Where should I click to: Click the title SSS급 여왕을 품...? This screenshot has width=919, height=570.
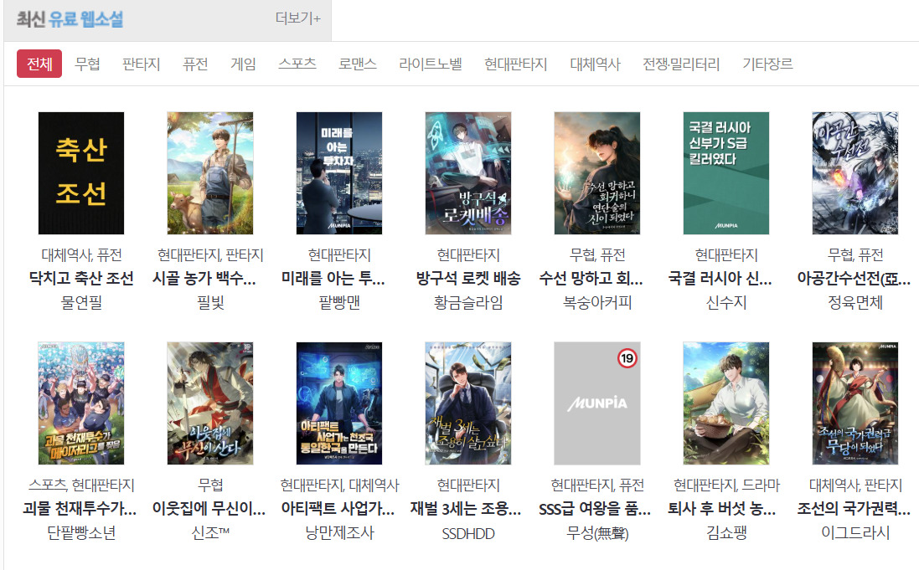click(x=594, y=509)
